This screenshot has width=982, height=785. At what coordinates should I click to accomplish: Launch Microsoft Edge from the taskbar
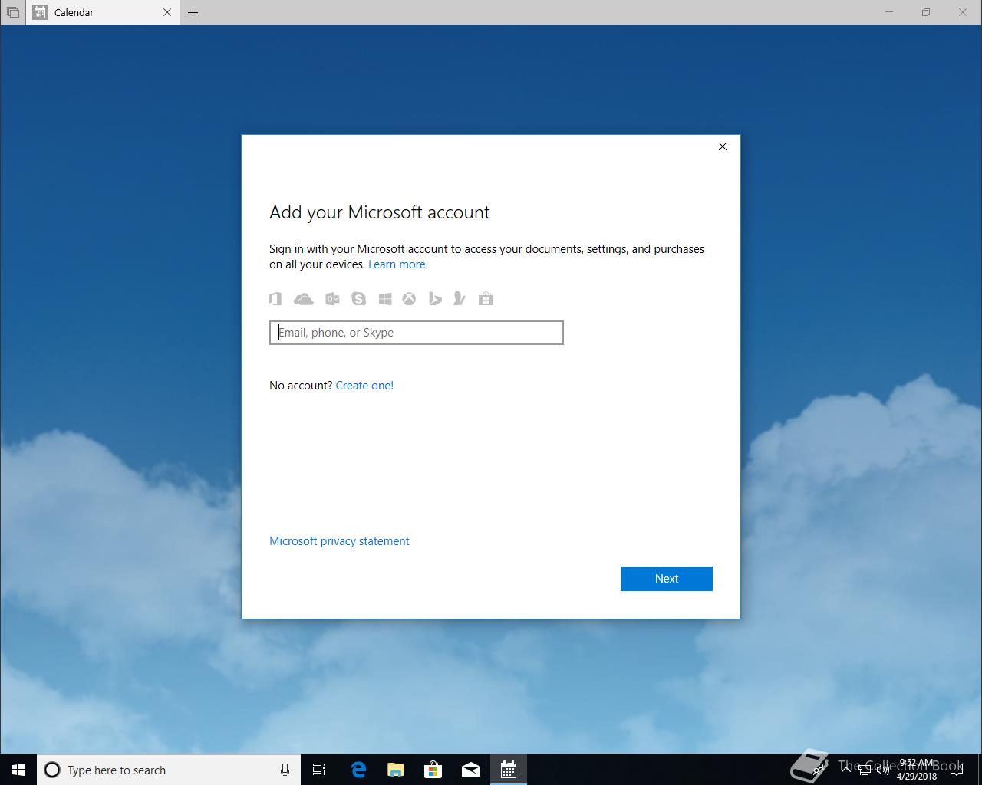pyautogui.click(x=358, y=770)
